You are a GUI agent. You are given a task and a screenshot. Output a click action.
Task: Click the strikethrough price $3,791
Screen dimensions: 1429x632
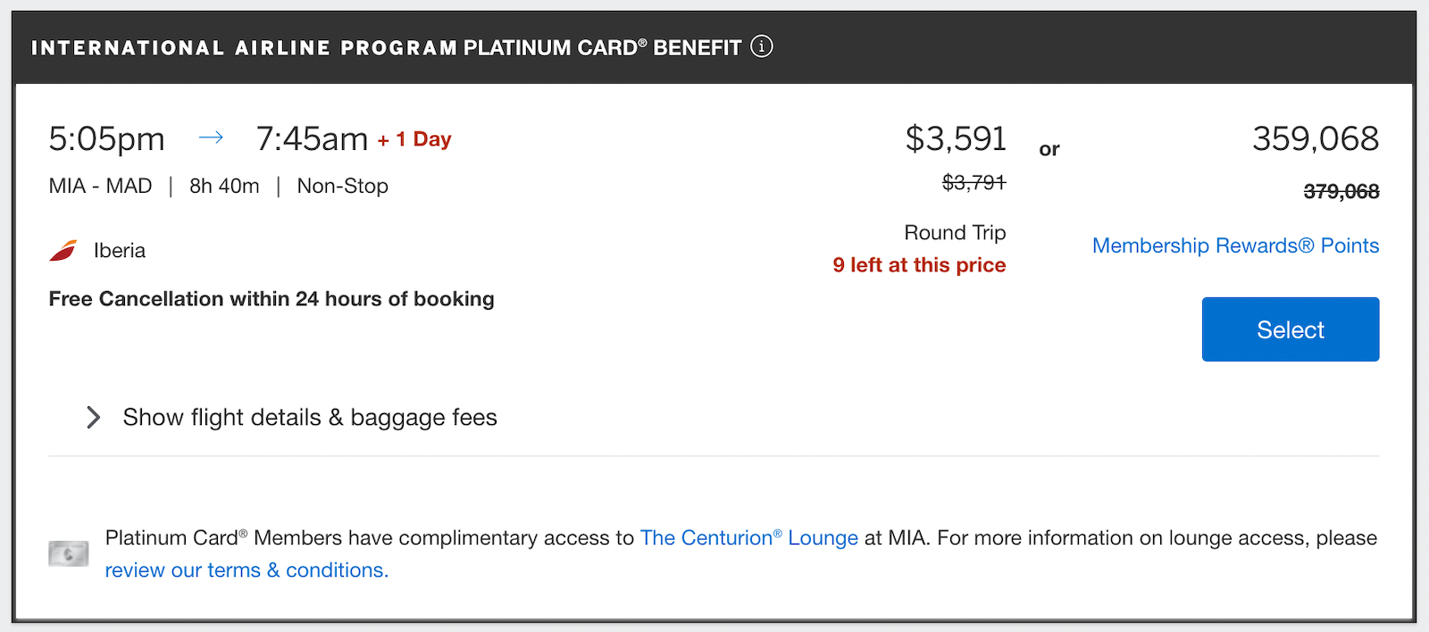[x=974, y=183]
